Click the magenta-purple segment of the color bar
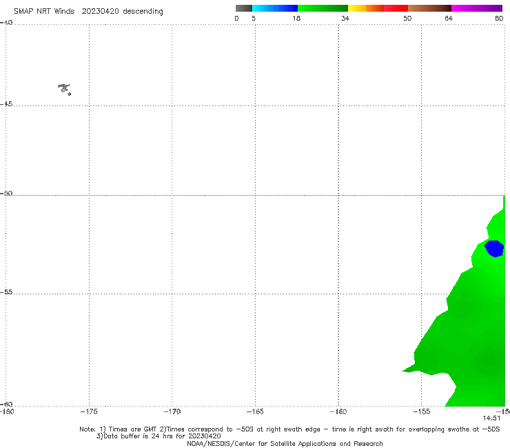The image size is (510, 448). click(x=477, y=8)
